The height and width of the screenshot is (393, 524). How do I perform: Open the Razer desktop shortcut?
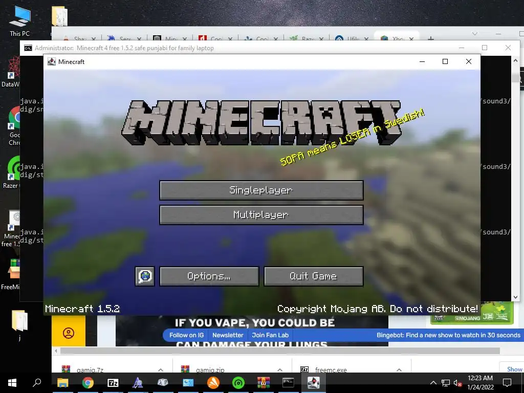[x=12, y=172]
